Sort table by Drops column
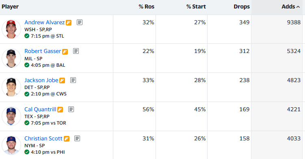Image resolution: width=305 pixels, height=159 pixels. point(242,6)
